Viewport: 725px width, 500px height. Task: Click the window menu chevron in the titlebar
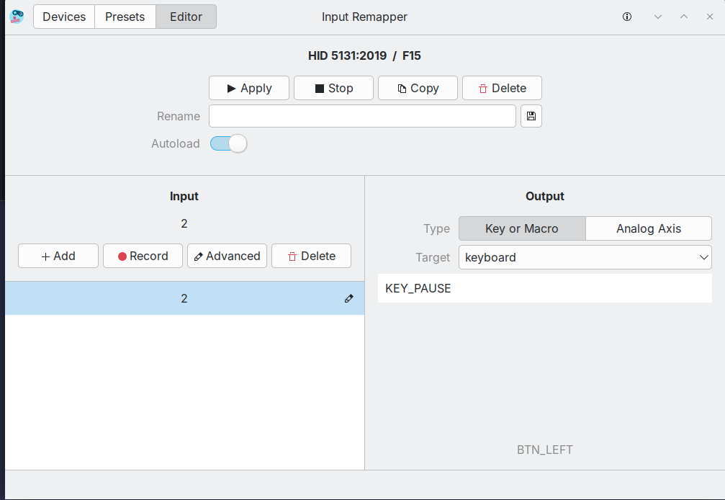coord(657,16)
